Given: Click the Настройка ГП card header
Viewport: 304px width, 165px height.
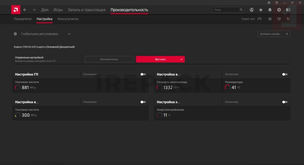Looking at the screenshot, I should [26, 74].
